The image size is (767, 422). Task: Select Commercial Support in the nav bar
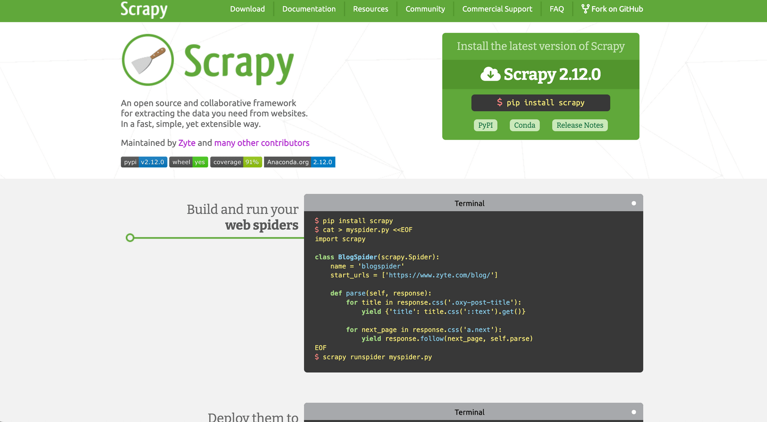[497, 9]
